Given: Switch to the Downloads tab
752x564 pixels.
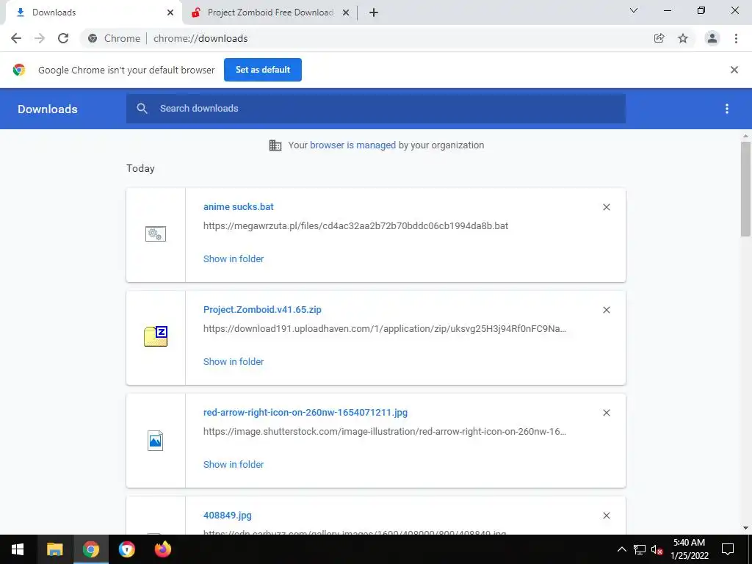Looking at the screenshot, I should click(x=91, y=13).
